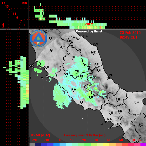
Task: Pick the yellow swatch below the 40 label
Action: point(106,145)
